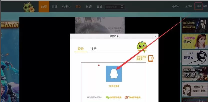Open the 体育 sports channel

click(x=89, y=7)
